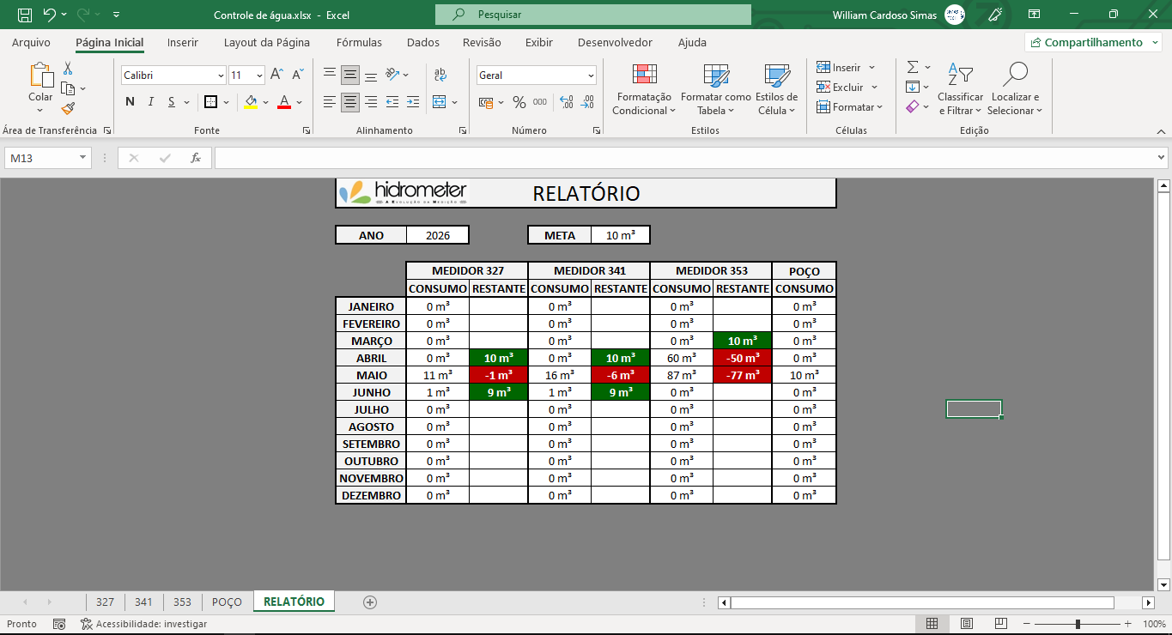Screen dimensions: 1172x635
Task: Apply the red font color A
Action: point(284,102)
